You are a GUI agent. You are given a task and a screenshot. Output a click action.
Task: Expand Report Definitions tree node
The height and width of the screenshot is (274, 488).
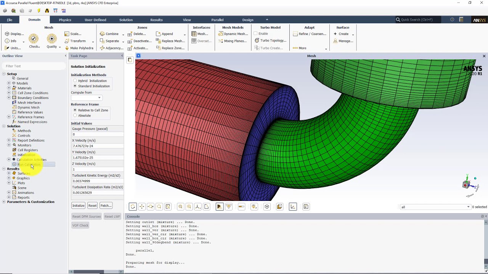[x=9, y=140]
